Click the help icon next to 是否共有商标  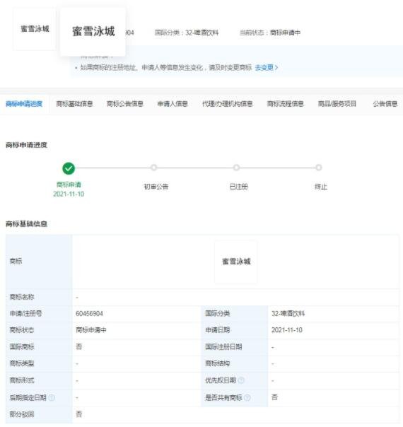pyautogui.click(x=247, y=397)
